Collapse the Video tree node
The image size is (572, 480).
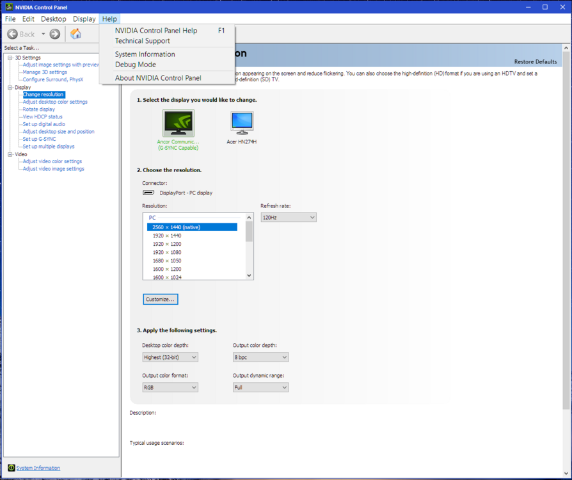click(10, 154)
